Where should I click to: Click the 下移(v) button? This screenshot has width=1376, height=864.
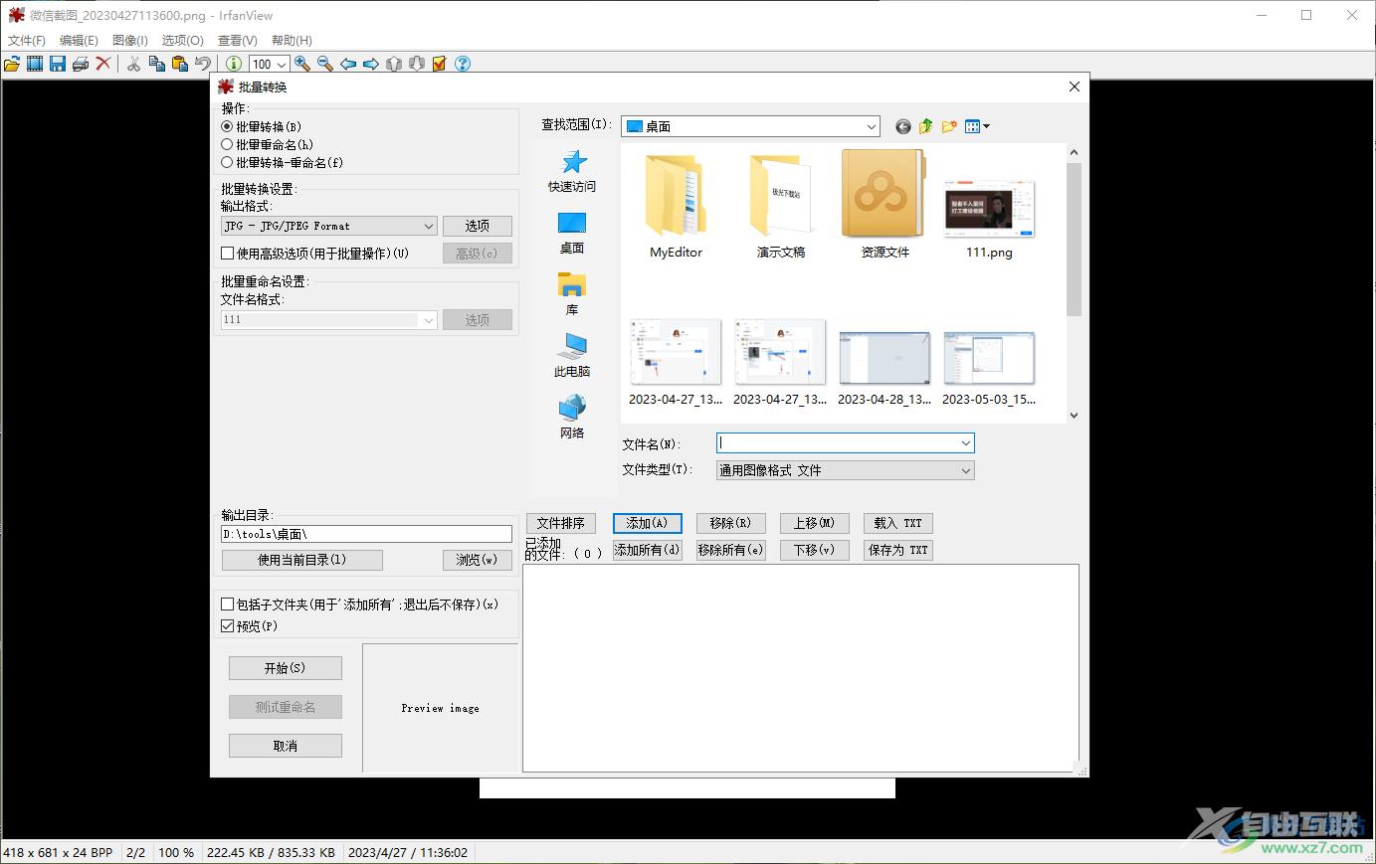point(815,550)
